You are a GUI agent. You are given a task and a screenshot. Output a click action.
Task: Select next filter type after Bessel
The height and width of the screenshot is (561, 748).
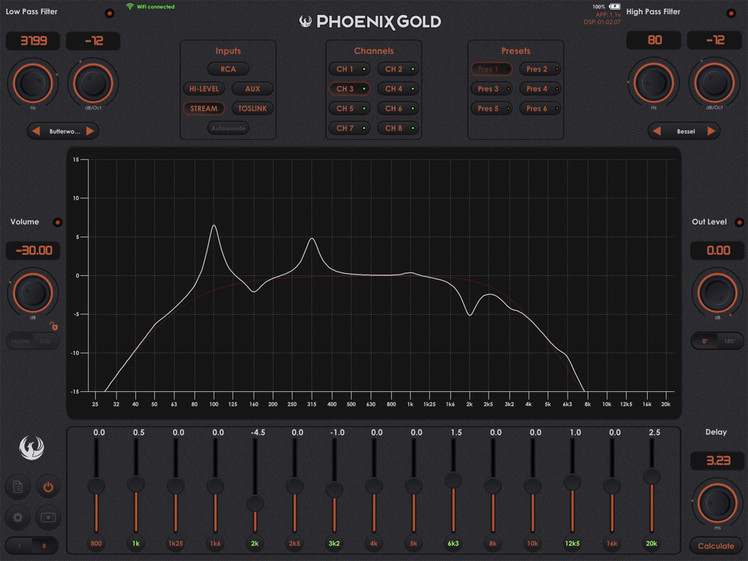click(x=711, y=131)
